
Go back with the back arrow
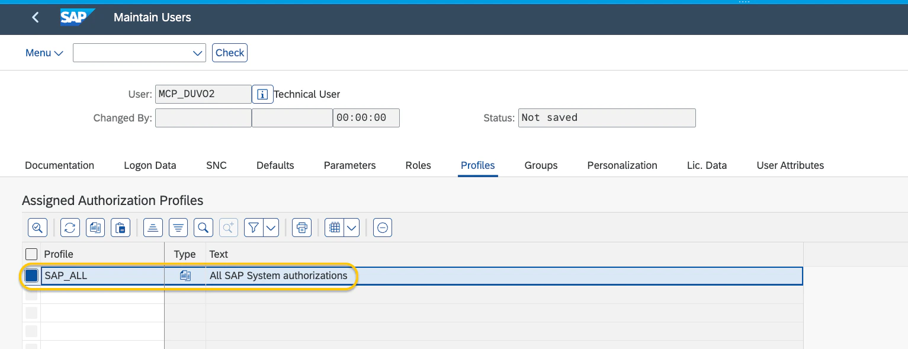click(x=36, y=18)
